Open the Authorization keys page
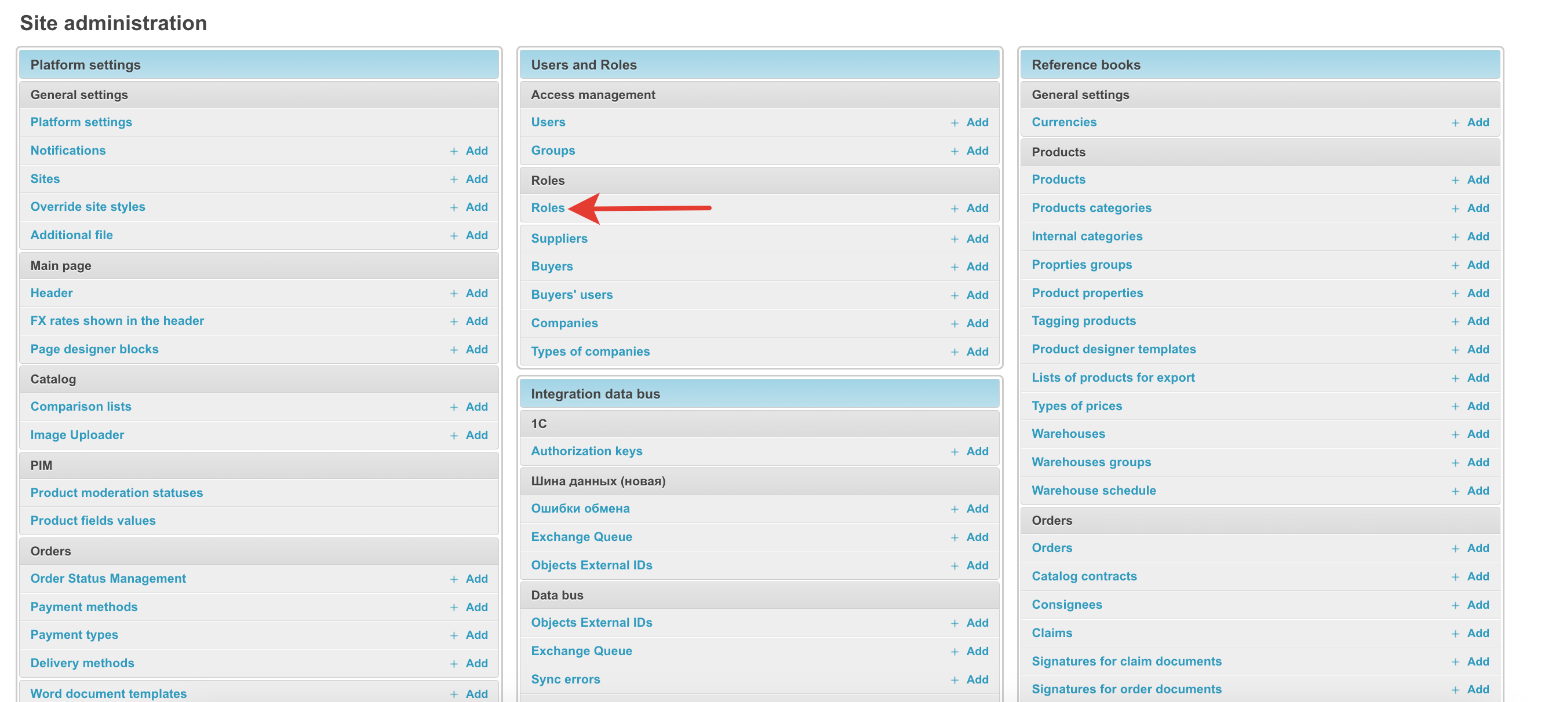Viewport: 1552px width, 702px height. coord(586,451)
